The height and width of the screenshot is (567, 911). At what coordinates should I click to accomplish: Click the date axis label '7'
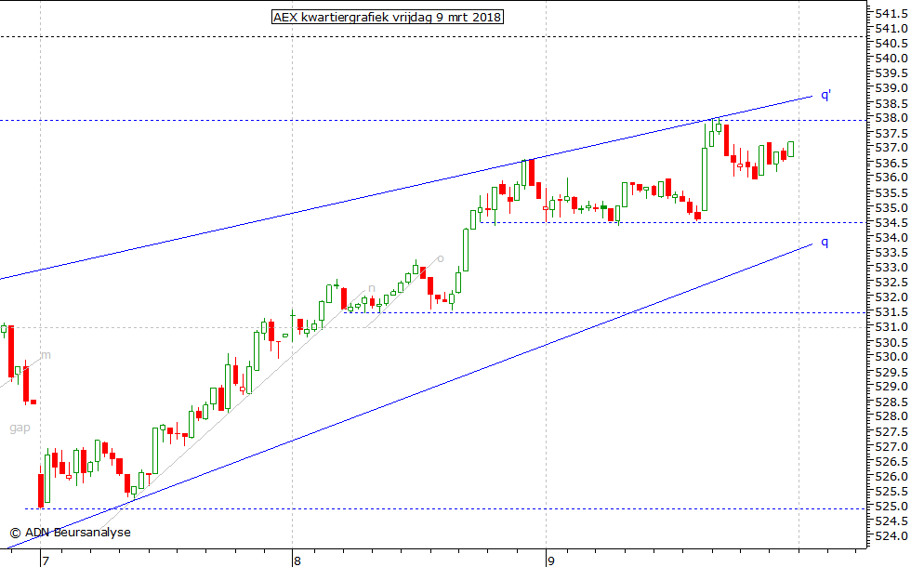coord(46,560)
